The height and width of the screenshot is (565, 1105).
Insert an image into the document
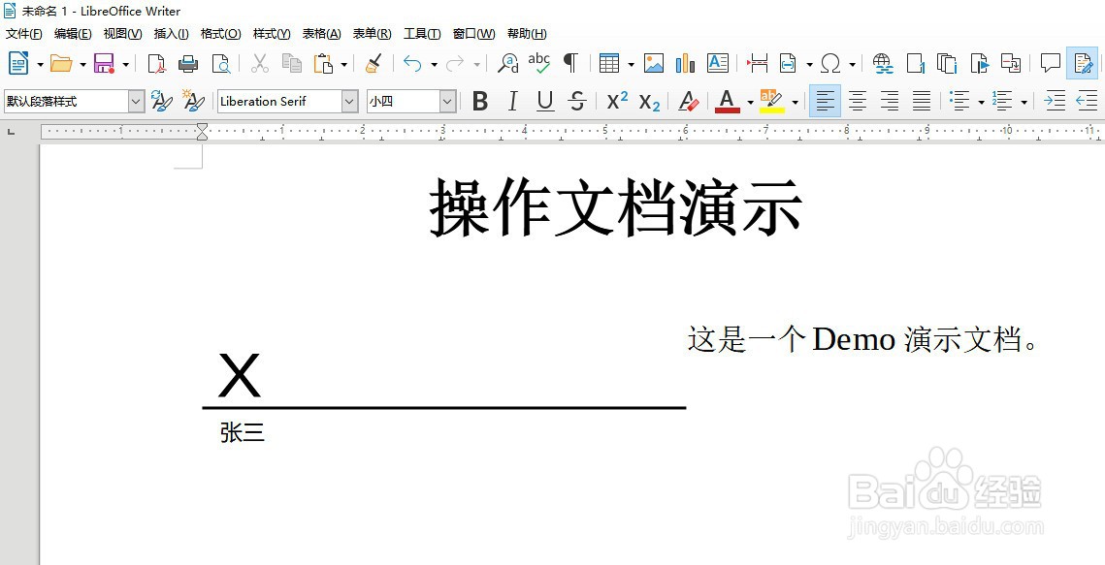pos(655,62)
